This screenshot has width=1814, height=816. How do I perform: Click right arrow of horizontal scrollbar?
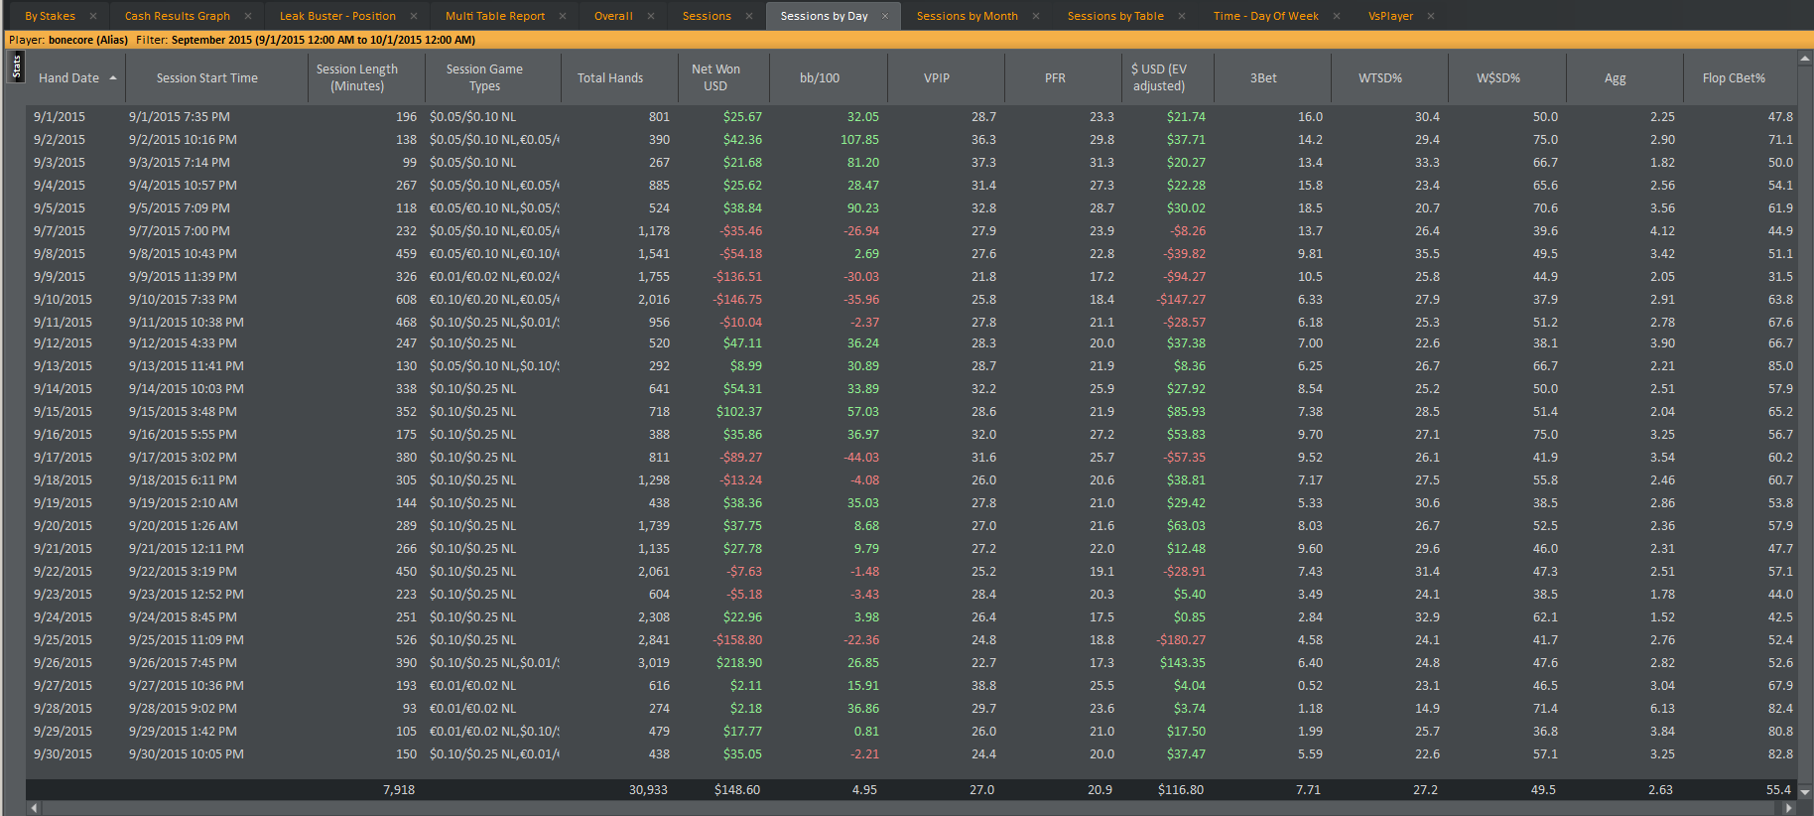coord(1789,808)
